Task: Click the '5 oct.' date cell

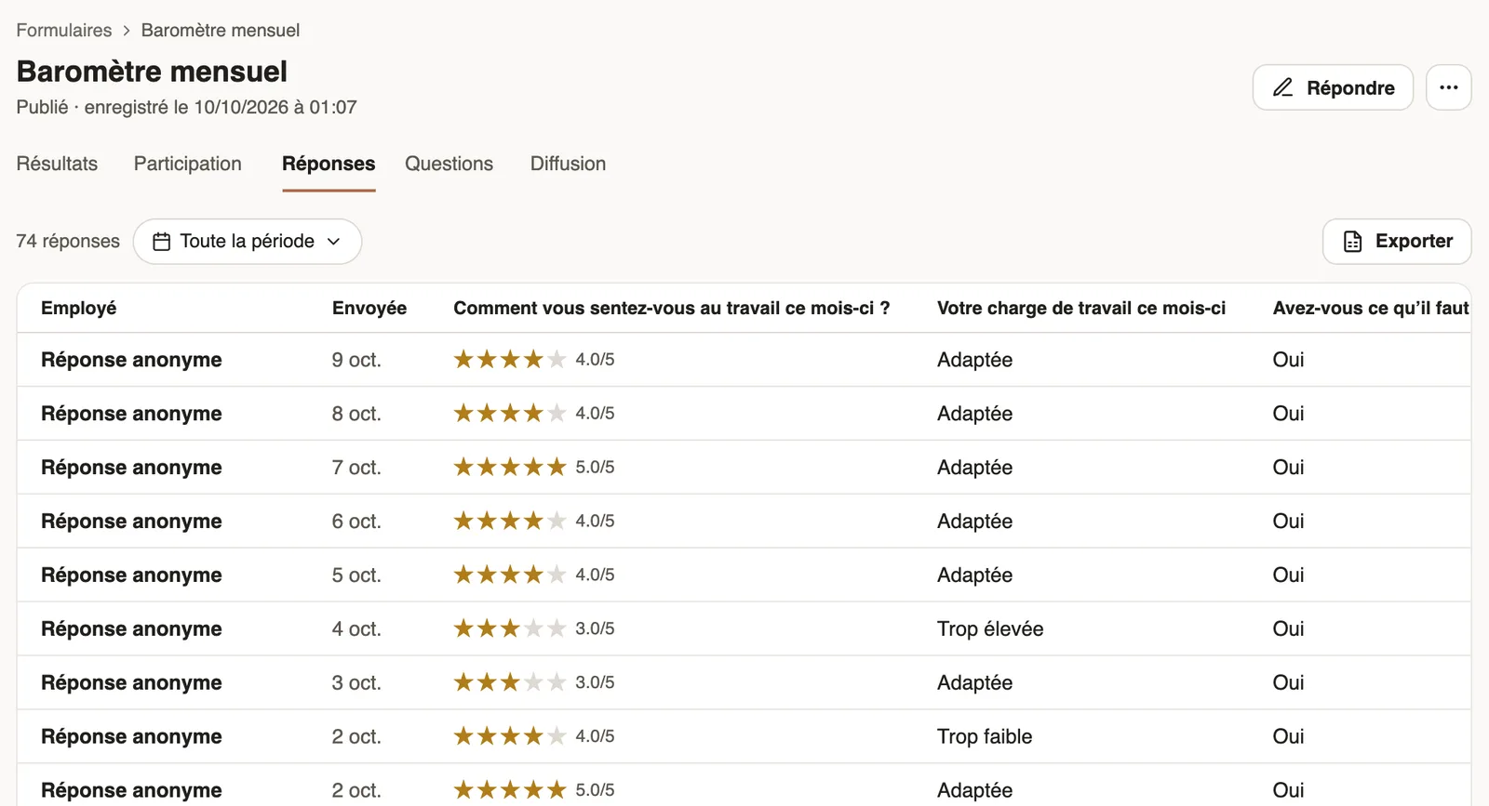Action: coord(356,575)
